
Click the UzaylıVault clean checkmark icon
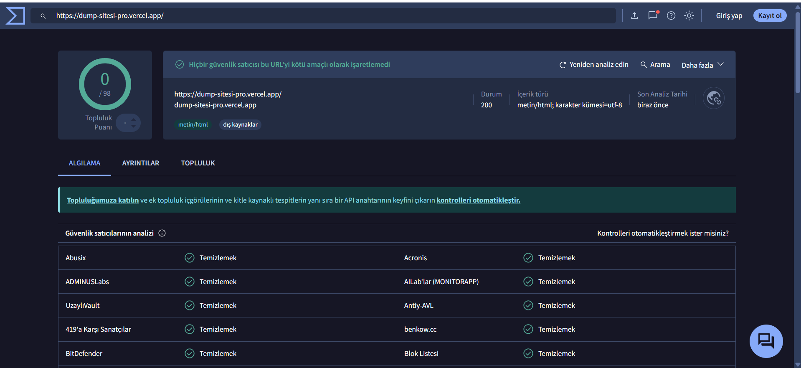190,305
